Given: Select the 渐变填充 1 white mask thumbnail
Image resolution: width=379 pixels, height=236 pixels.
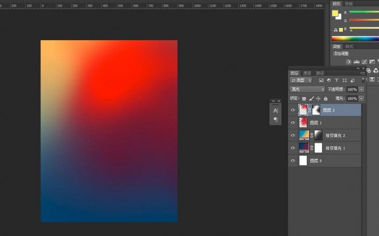Looking at the screenshot, I should coord(318,148).
